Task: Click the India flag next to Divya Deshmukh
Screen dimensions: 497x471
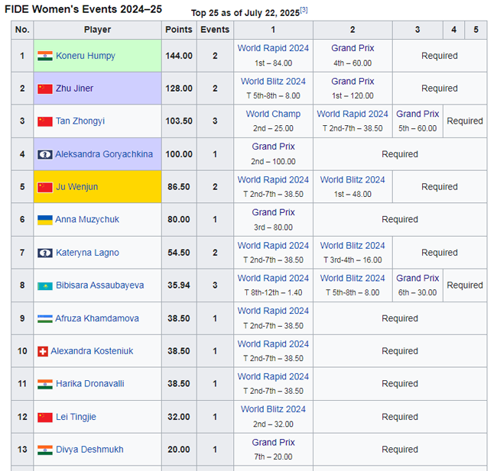Action: (x=45, y=450)
